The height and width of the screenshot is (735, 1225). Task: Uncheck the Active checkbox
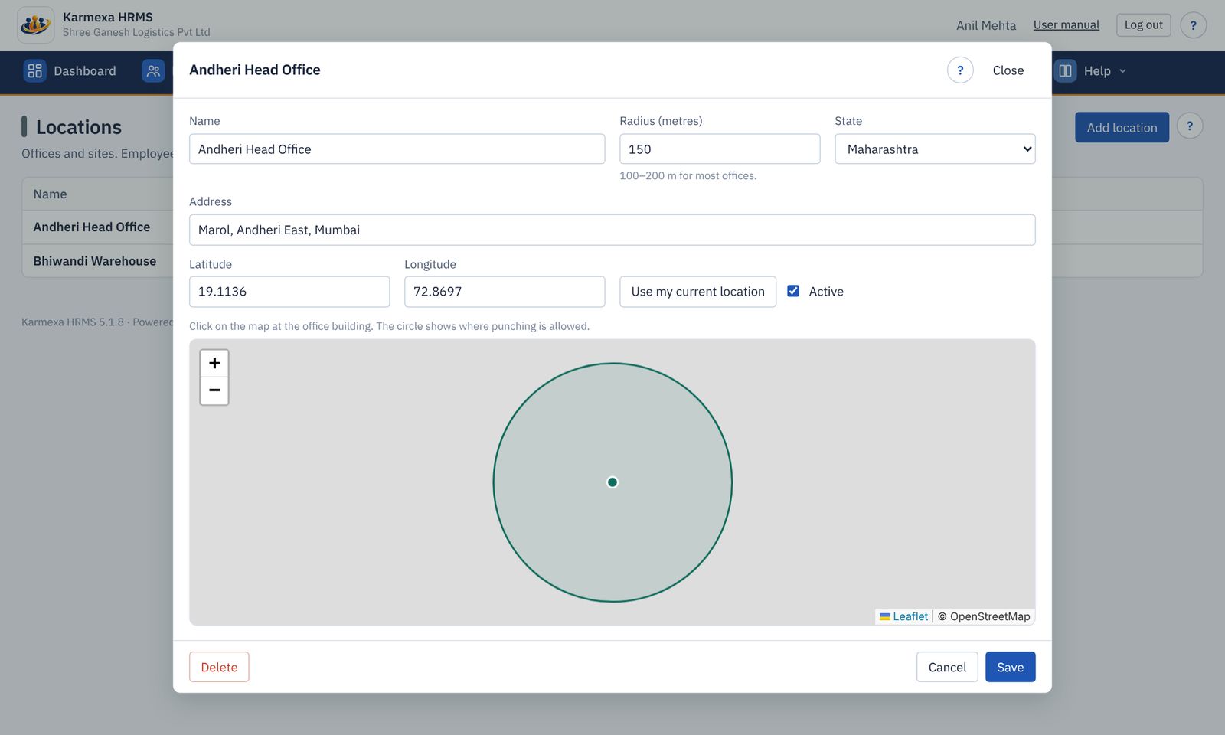[793, 291]
